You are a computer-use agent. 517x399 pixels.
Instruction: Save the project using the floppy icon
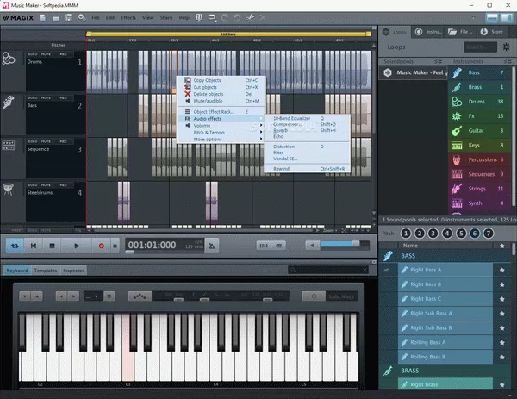(69, 17)
